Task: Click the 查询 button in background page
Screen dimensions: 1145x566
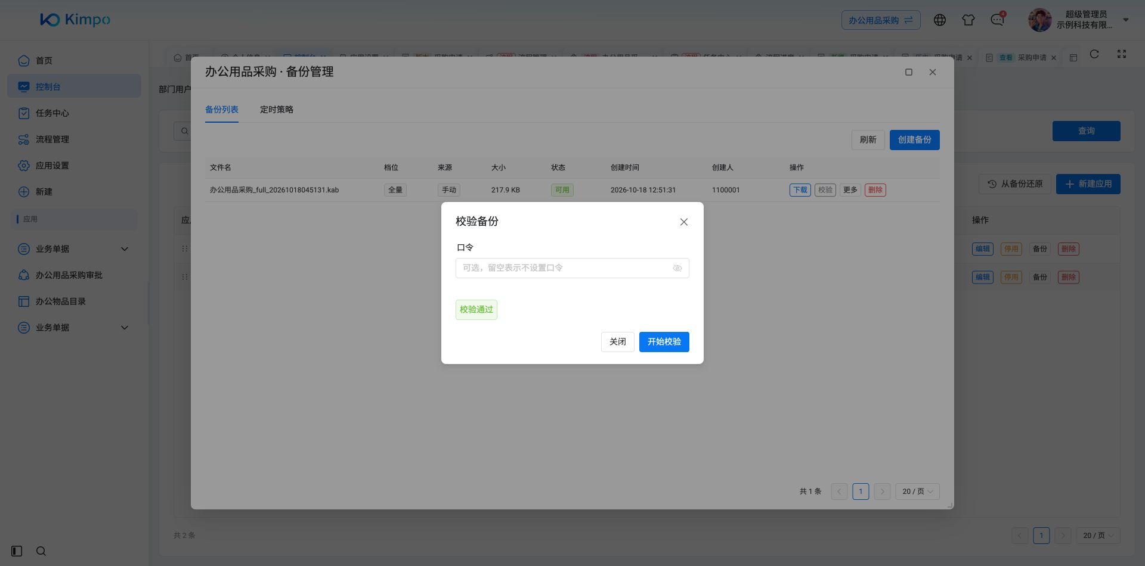Action: [x=1087, y=131]
